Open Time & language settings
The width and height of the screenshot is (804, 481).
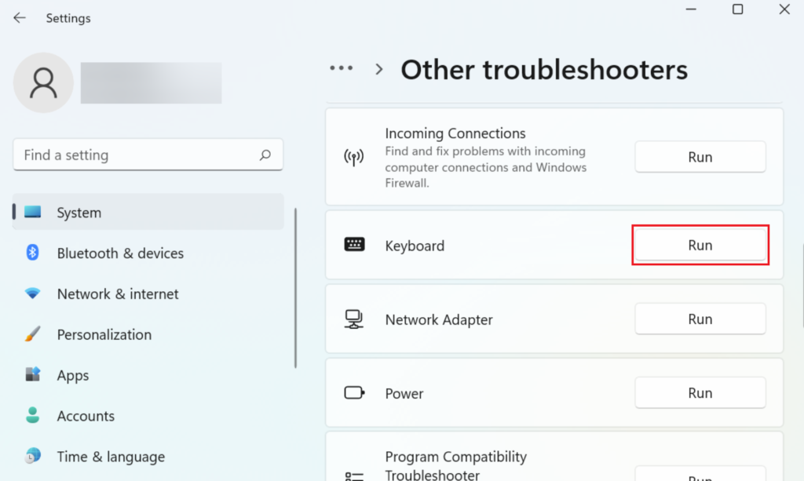click(110, 456)
